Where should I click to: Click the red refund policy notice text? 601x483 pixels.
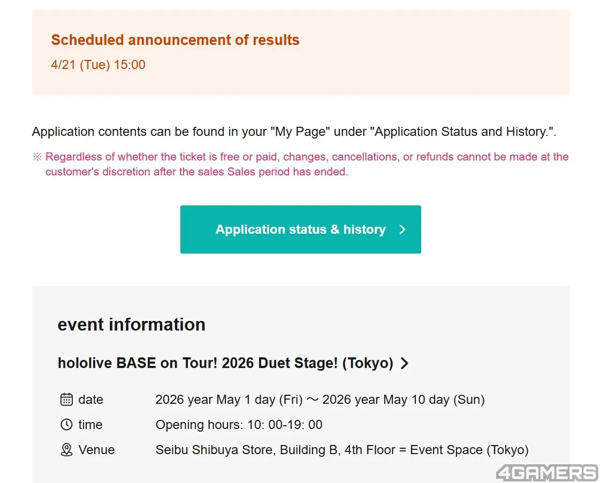[x=307, y=164]
